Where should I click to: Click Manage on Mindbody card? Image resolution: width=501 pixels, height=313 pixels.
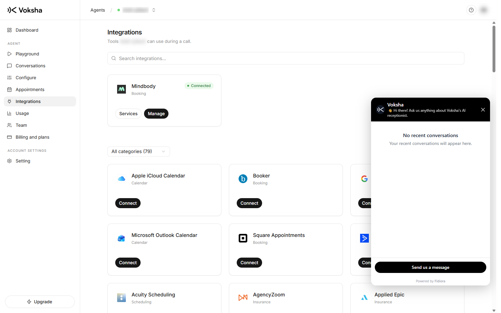pyautogui.click(x=156, y=114)
